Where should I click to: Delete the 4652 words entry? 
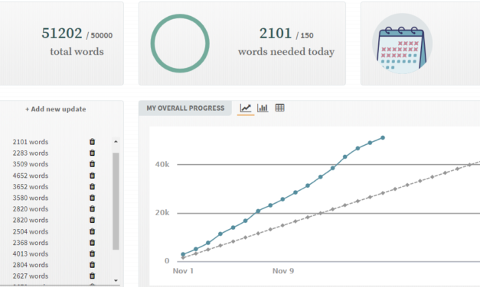click(92, 176)
